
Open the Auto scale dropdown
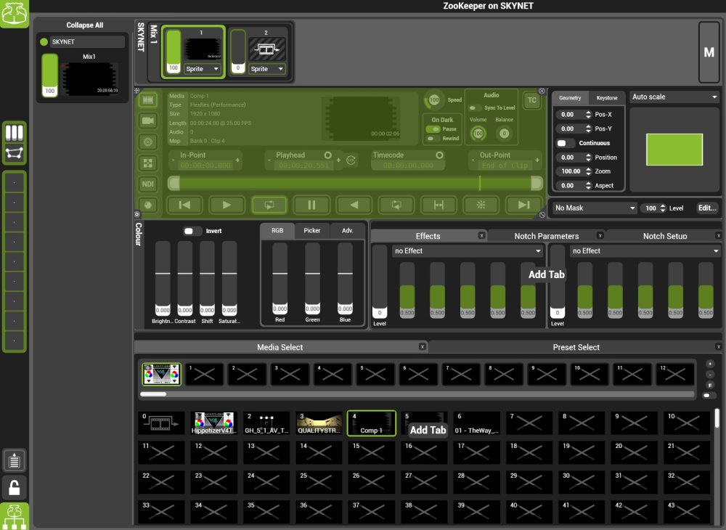click(674, 97)
